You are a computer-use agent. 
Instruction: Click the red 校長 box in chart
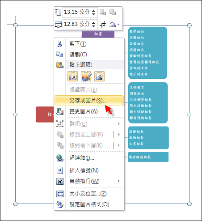pos(45,115)
